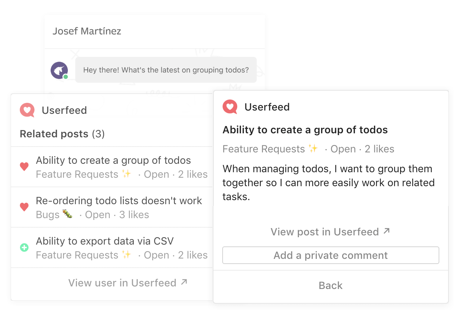Click the 'View post in Userfeed' link
465x318 pixels.
(325, 232)
